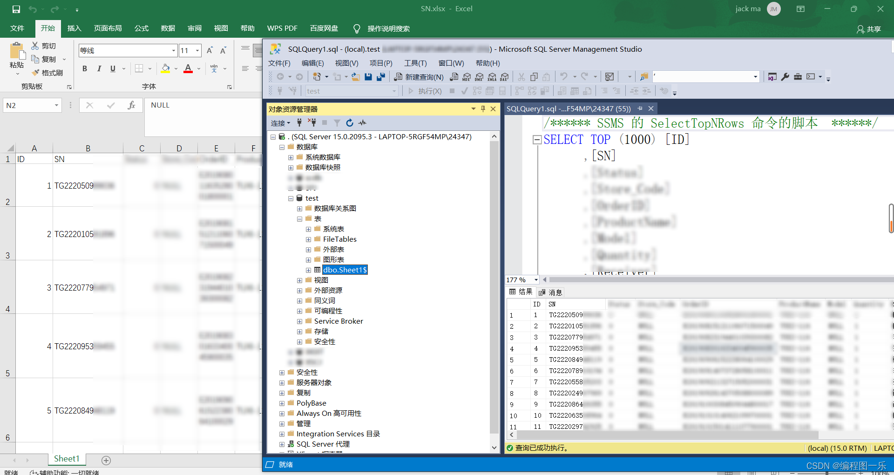894x475 pixels.
Task: Click the Find in Files icon
Action: 644,77
